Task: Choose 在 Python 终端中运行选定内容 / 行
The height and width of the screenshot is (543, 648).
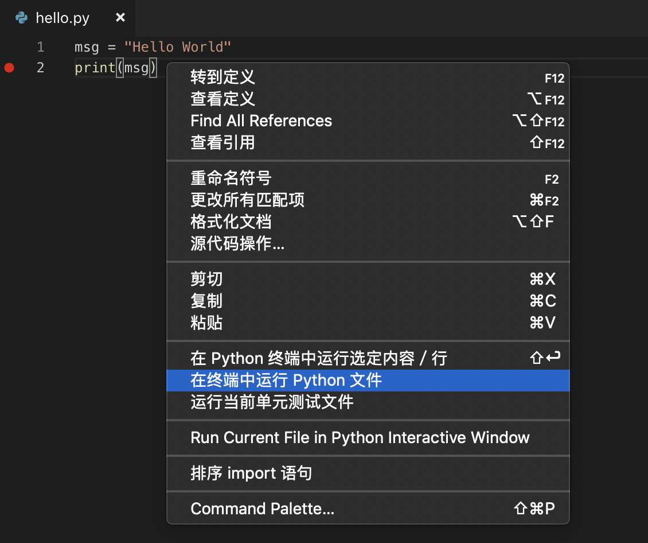Action: (x=368, y=358)
